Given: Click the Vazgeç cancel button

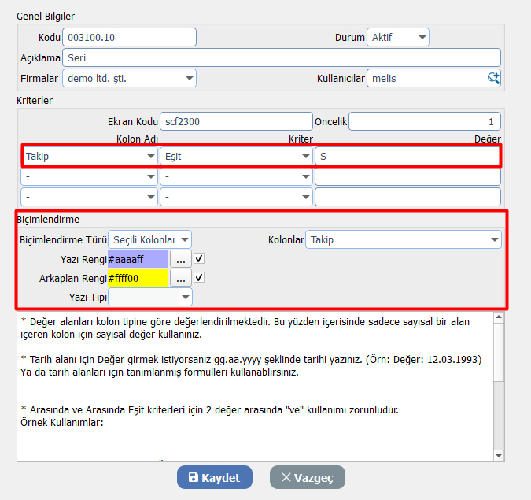Looking at the screenshot, I should [307, 477].
